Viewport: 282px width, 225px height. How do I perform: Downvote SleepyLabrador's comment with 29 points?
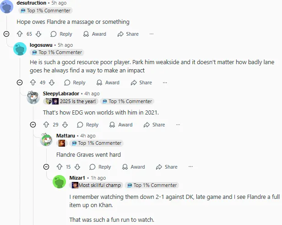coord(65,125)
